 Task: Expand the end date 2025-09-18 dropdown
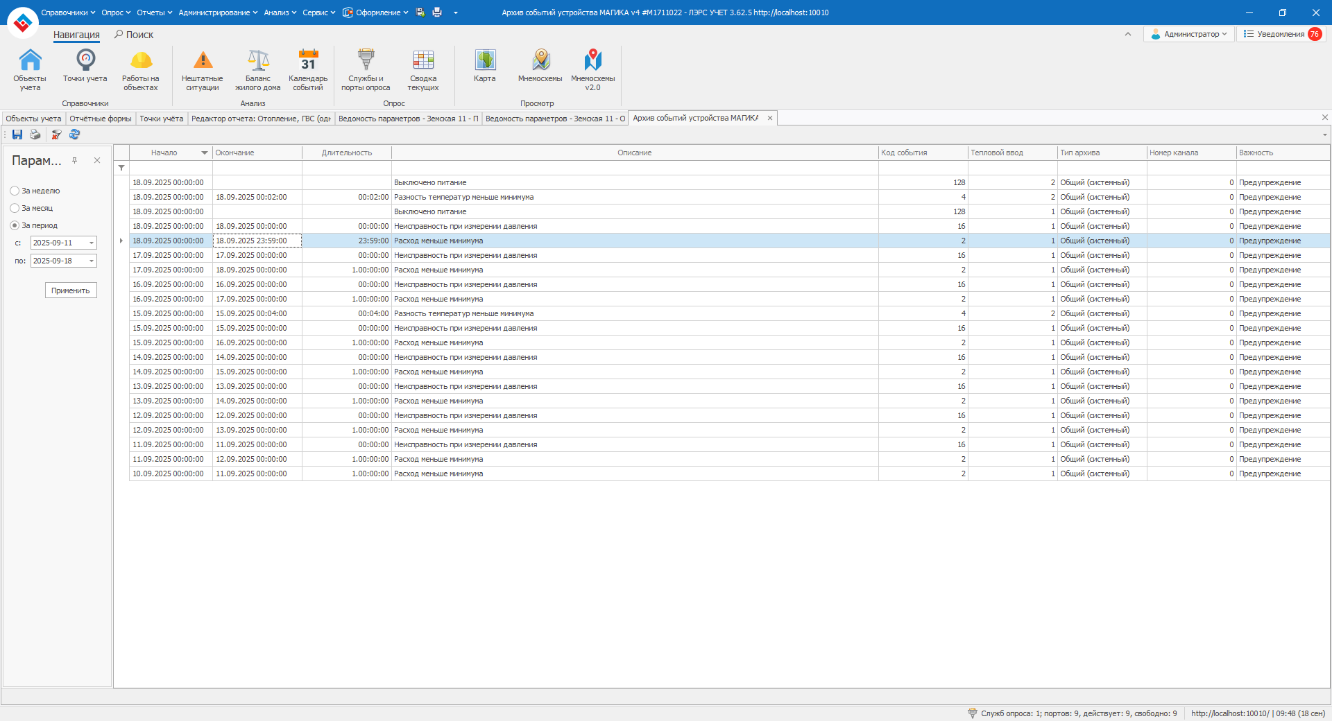pyautogui.click(x=91, y=261)
